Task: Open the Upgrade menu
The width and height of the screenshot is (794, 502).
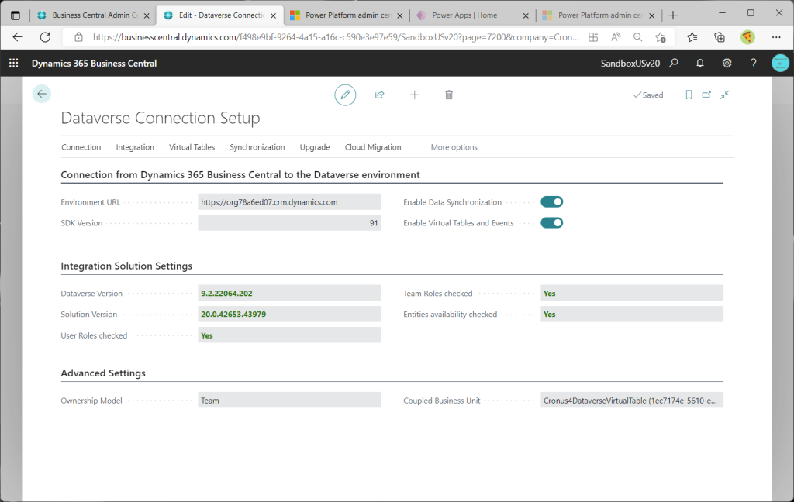Action: pos(315,147)
